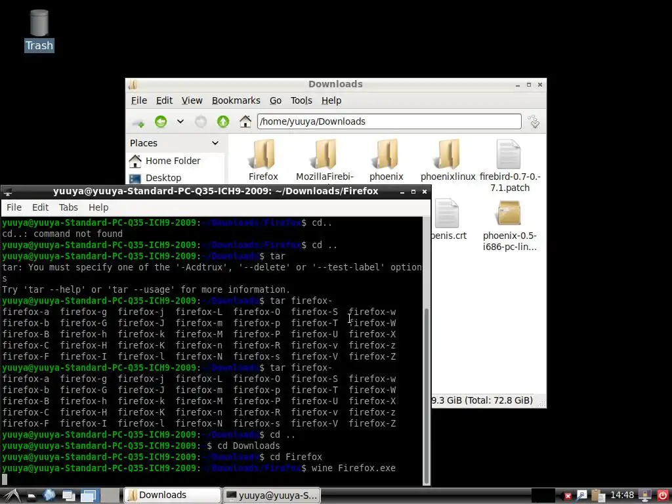Click the Home icon in file manager toolbar
The height and width of the screenshot is (504, 672).
point(245,121)
